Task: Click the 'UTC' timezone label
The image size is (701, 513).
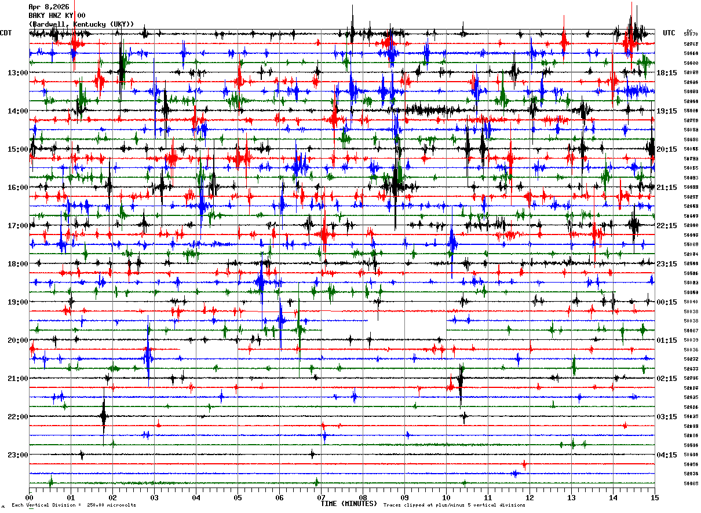Action: (x=669, y=33)
